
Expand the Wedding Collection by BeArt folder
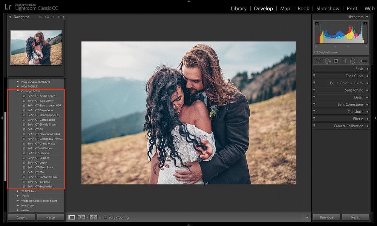coord(18,201)
